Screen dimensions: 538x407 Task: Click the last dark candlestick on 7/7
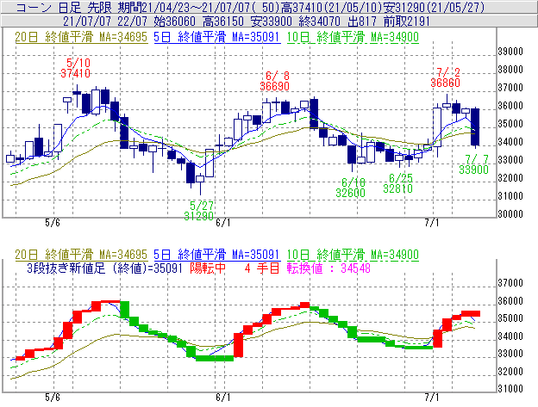coord(475,127)
